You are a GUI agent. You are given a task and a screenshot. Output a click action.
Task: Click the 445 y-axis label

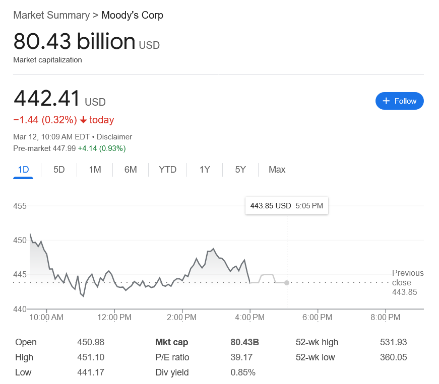[x=20, y=274]
